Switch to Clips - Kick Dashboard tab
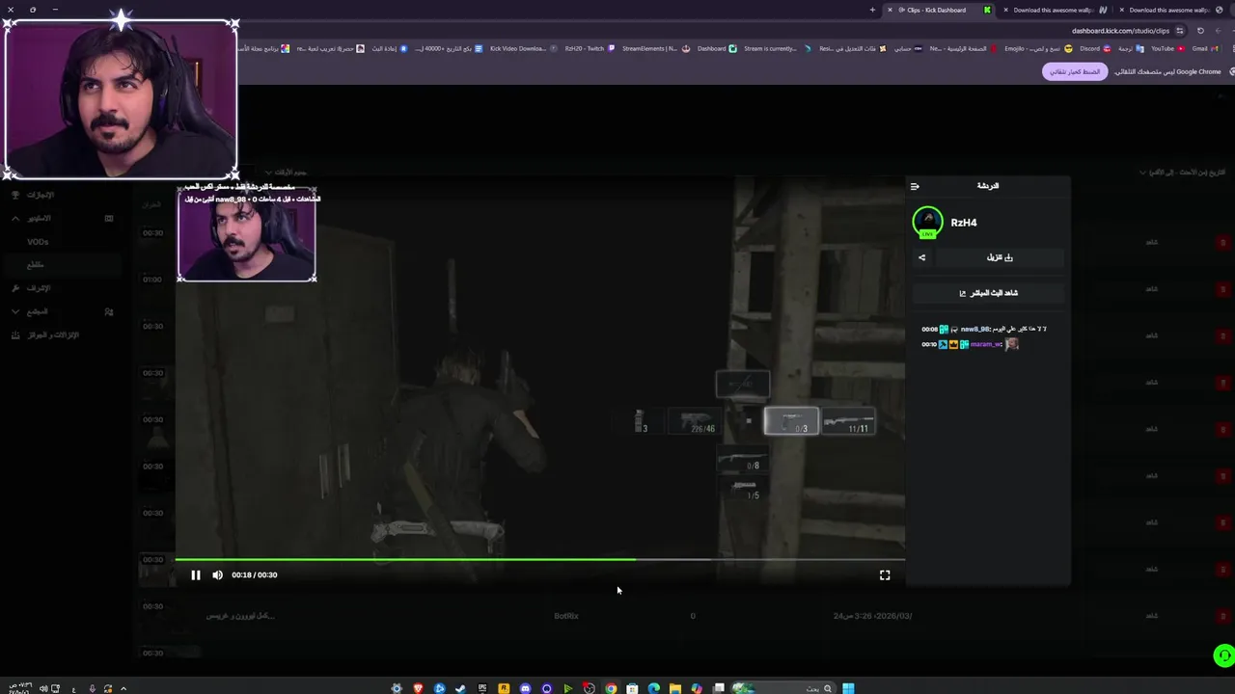 936,10
